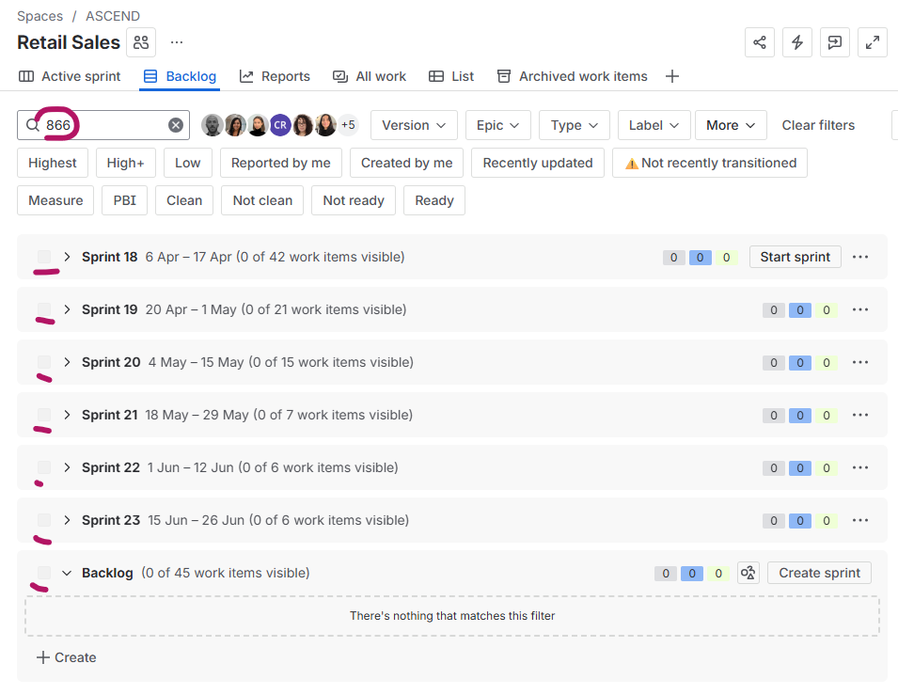This screenshot has width=898, height=695.
Task: Open the Epic dropdown
Action: click(x=497, y=125)
